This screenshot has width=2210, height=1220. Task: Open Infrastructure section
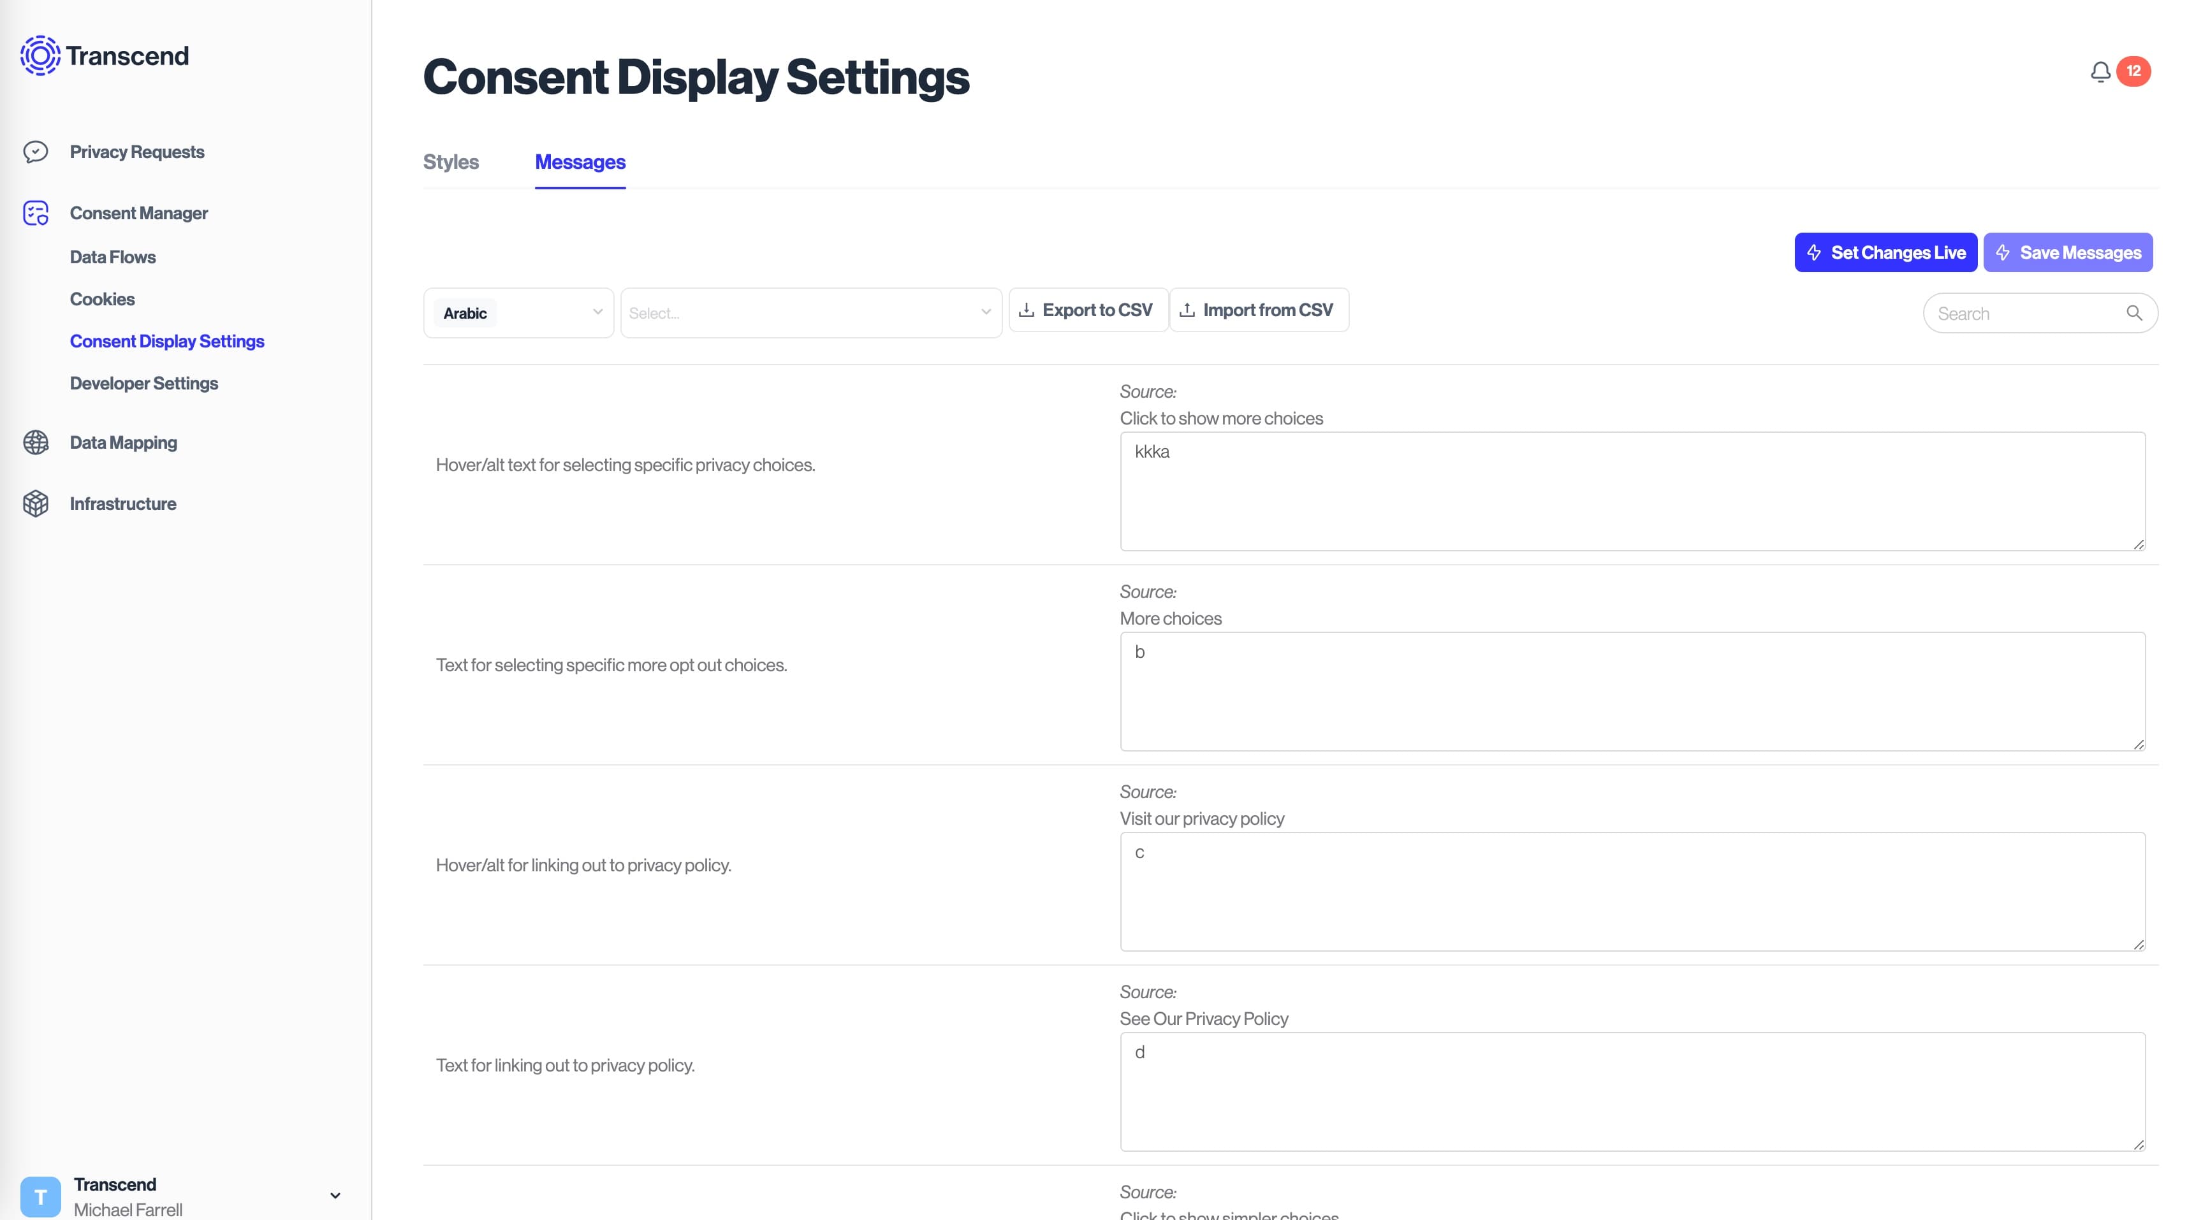[x=122, y=504]
